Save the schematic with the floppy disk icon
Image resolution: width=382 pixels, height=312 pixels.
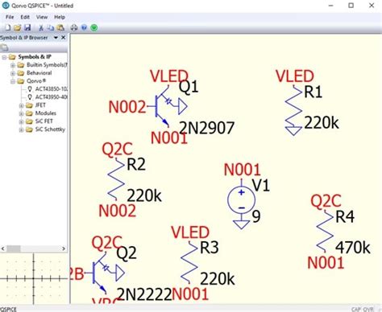(x=27, y=27)
